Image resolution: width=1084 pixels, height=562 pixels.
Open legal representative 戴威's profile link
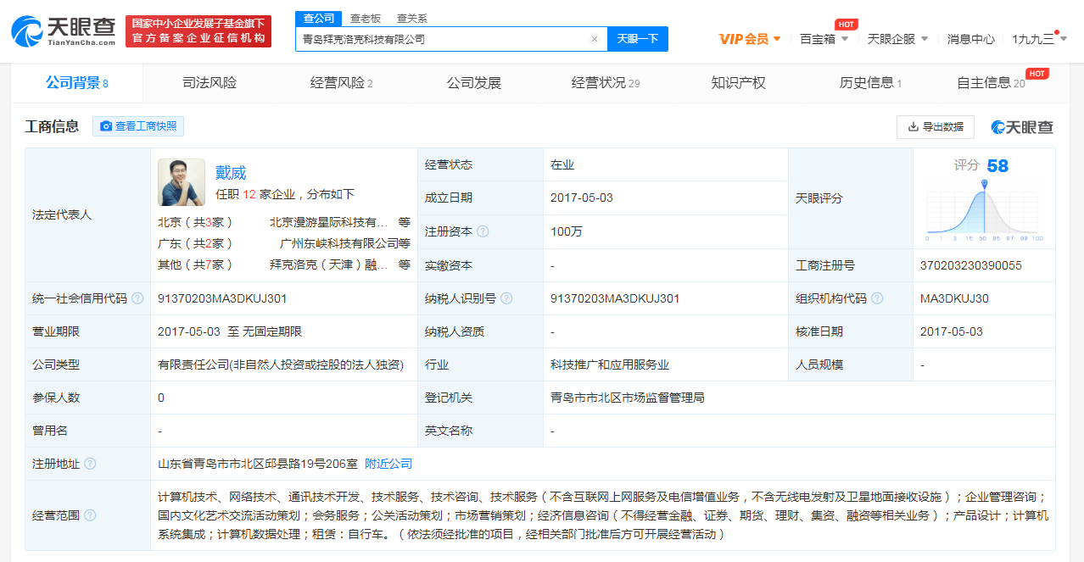[x=231, y=173]
